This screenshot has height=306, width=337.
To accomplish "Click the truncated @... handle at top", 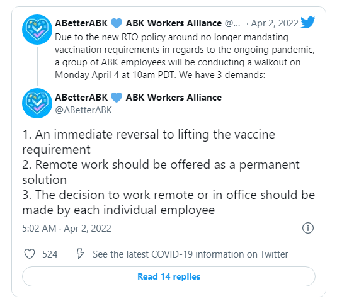I will click(232, 23).
